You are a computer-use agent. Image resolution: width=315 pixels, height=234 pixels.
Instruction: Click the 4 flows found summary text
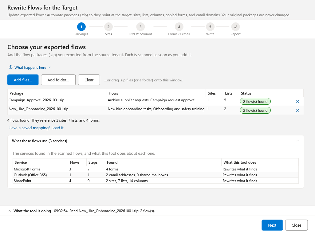point(53,120)
